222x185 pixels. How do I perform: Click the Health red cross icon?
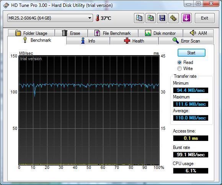(127, 41)
